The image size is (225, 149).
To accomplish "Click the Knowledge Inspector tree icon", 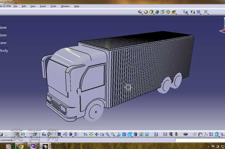I will click(x=65, y=134).
